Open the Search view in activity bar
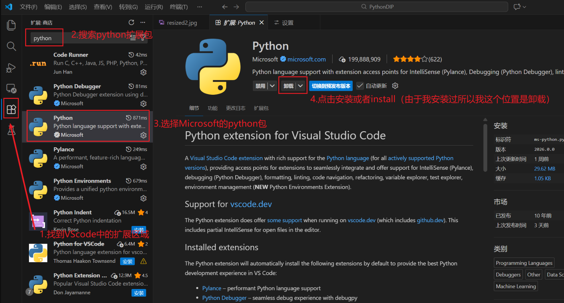Viewport: 564px width, 303px height. 11,46
